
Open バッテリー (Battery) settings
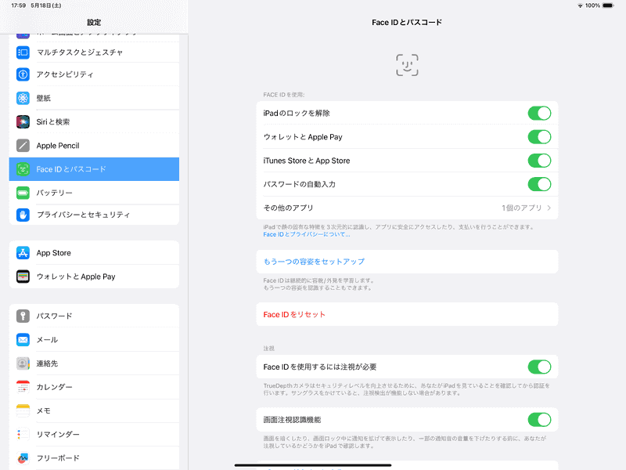click(x=23, y=192)
